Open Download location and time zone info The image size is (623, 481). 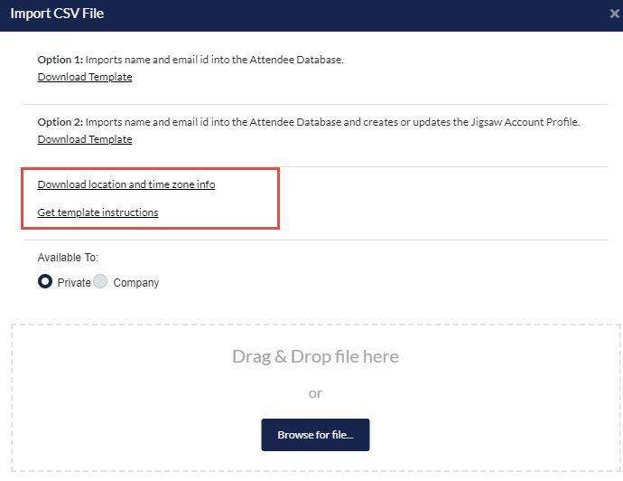126,184
